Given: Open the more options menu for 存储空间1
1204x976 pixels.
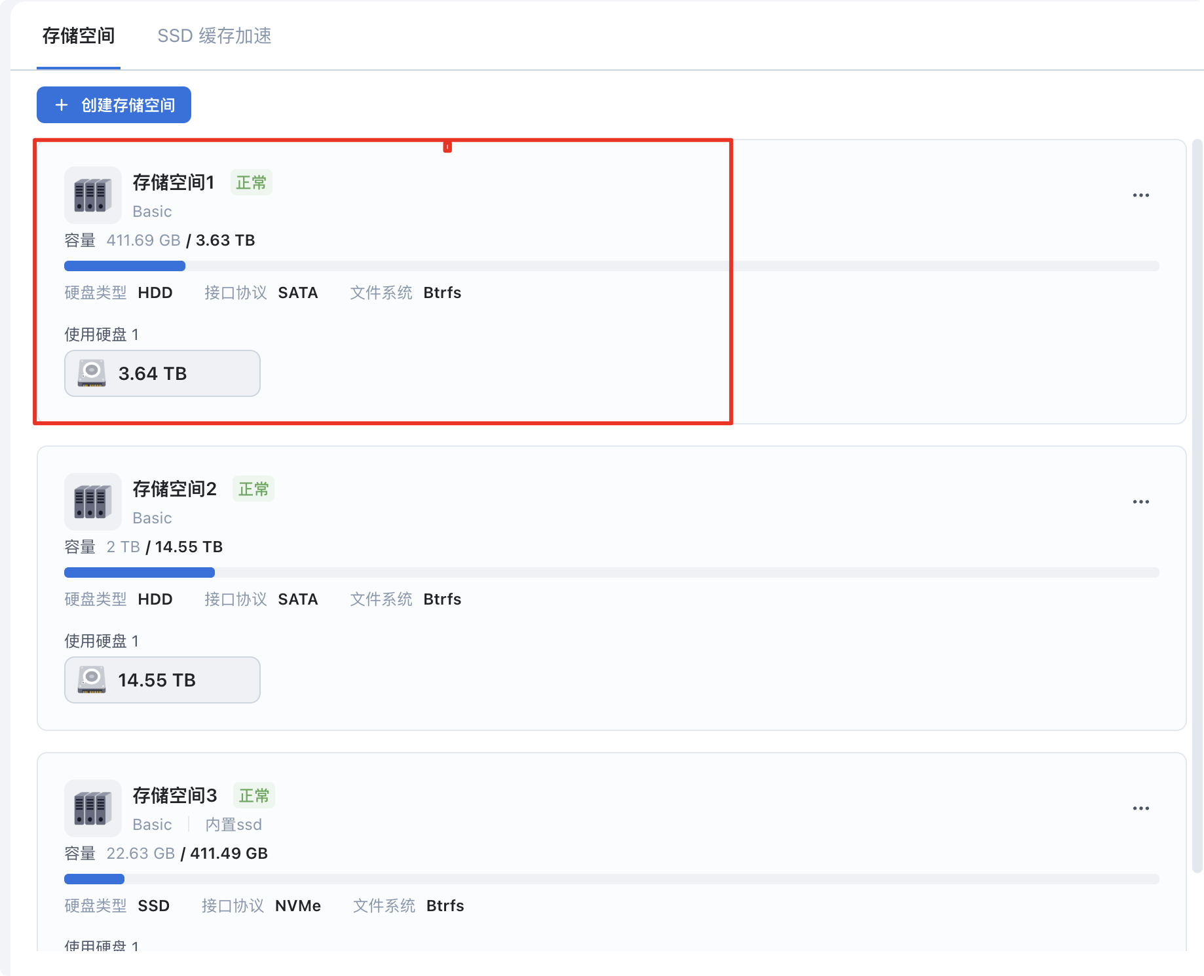Looking at the screenshot, I should 1140,195.
